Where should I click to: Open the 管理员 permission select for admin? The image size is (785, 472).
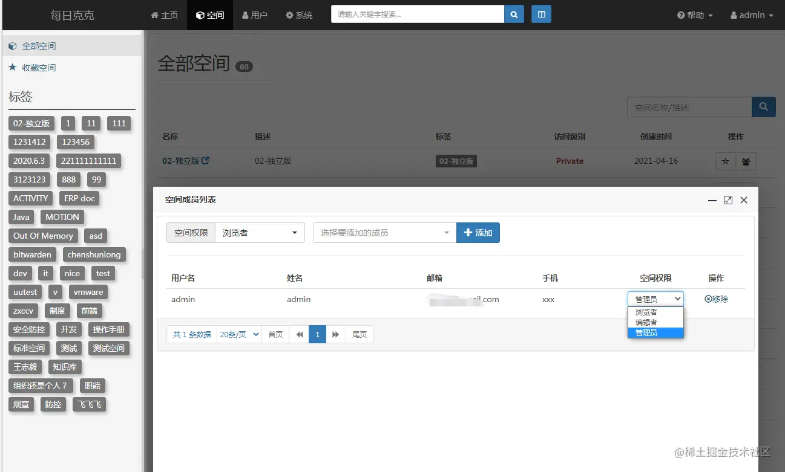[x=655, y=299]
